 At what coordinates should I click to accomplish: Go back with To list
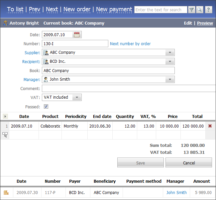click(x=15, y=9)
